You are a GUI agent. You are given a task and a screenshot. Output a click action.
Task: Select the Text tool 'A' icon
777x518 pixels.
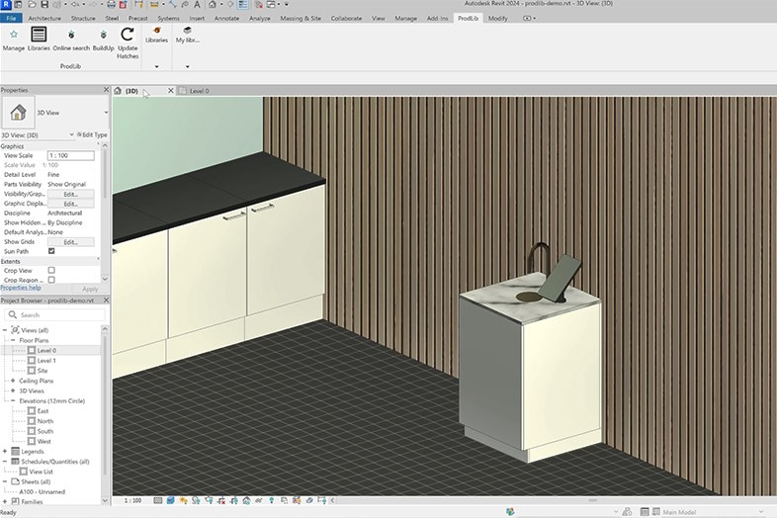click(197, 5)
